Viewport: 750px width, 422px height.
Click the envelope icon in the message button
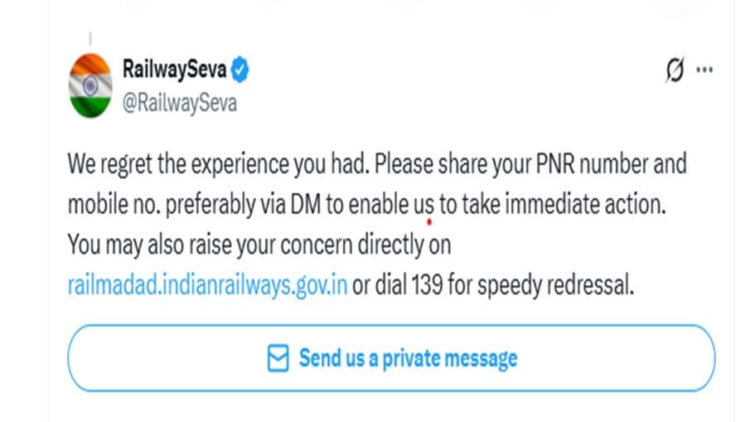278,358
